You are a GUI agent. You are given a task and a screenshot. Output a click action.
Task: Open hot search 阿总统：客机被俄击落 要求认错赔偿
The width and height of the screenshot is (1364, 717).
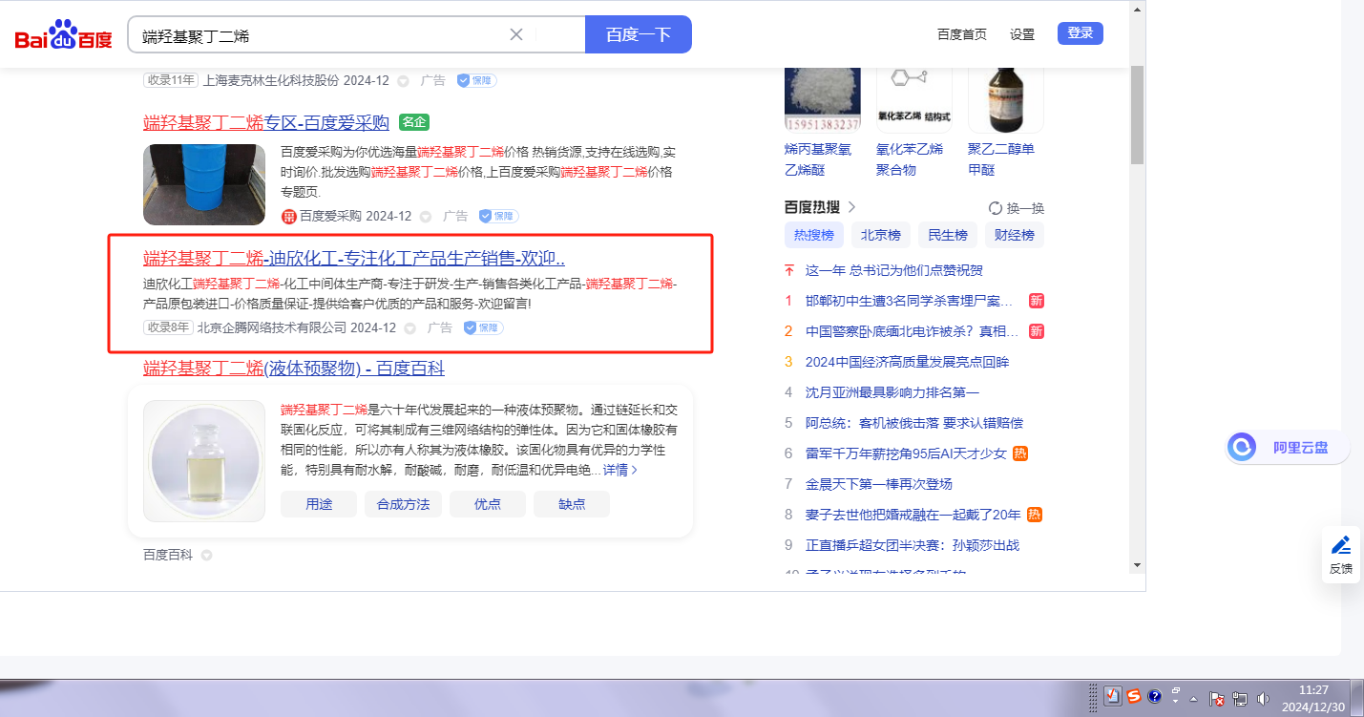(914, 423)
